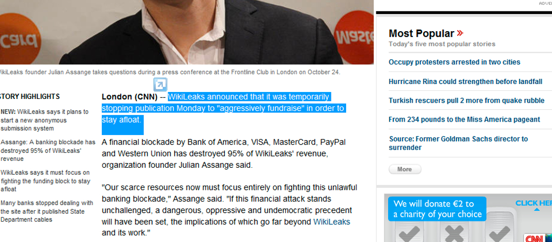The image size is (552, 242).
Task: Click the first gray checkmark icon in the ad
Action: coord(409,233)
